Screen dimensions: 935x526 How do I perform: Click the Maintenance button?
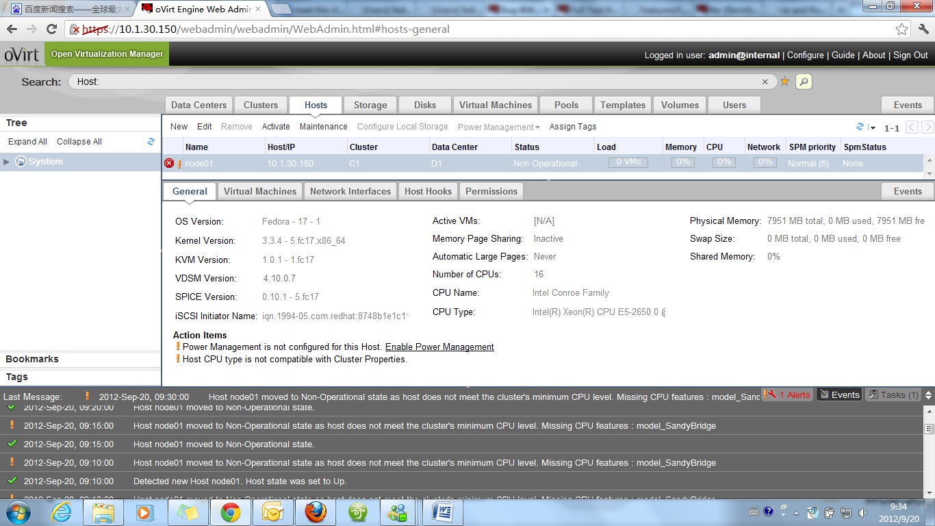(x=323, y=127)
